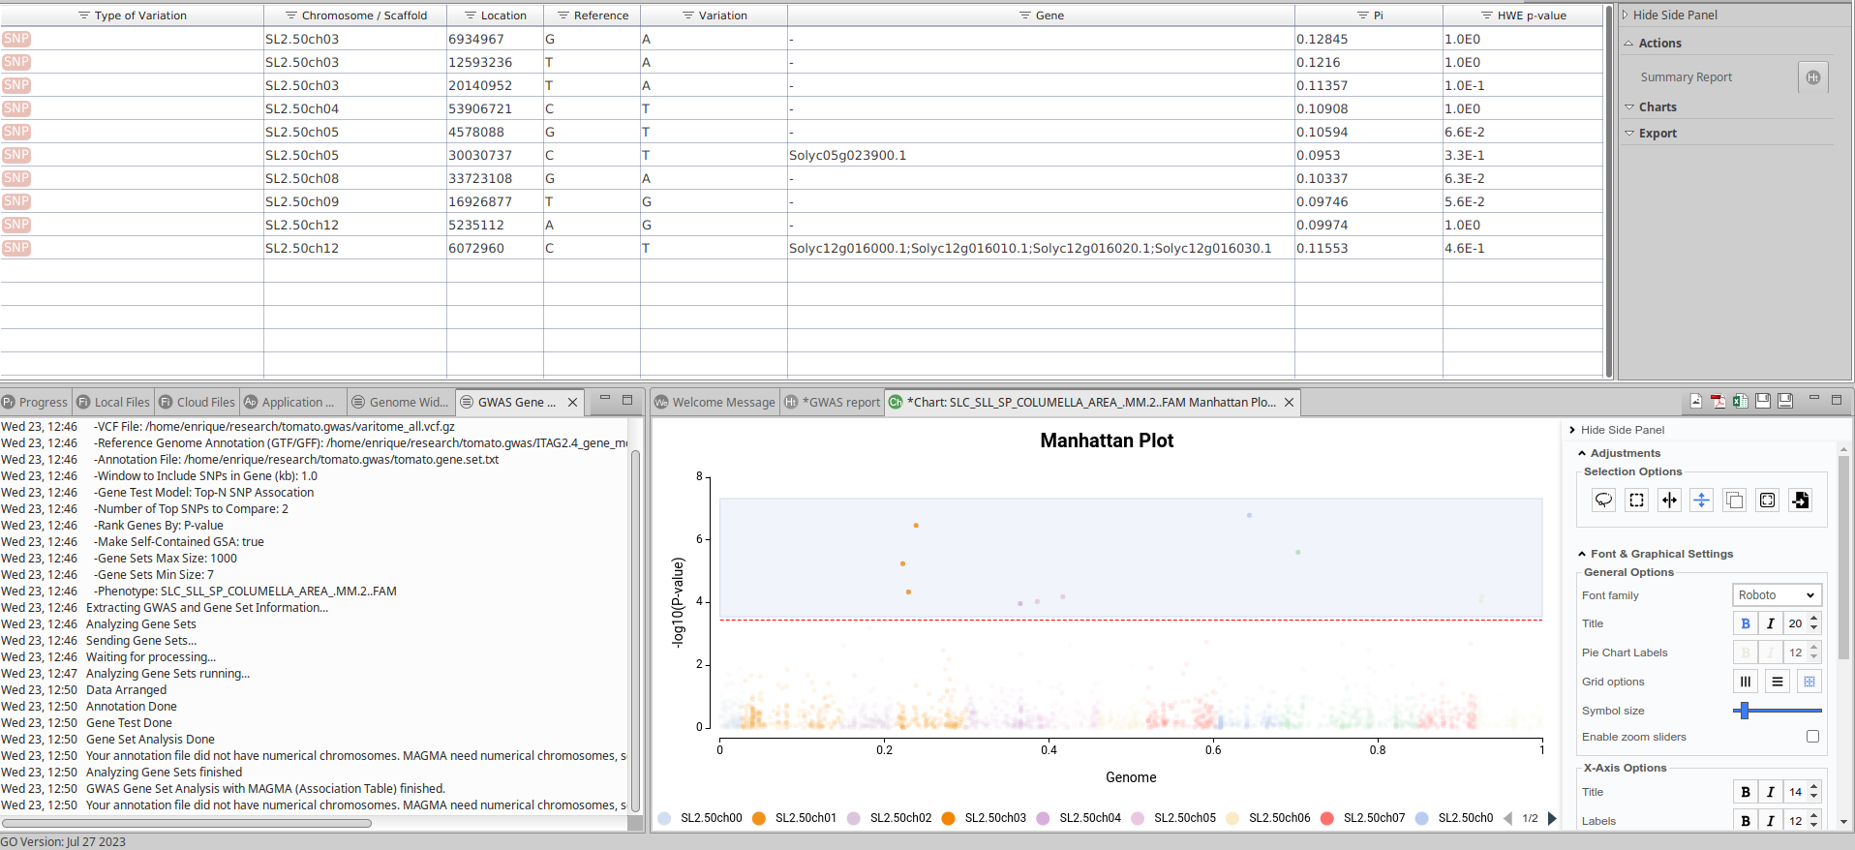This screenshot has height=850, width=1855.
Task: Export chart data to Excel
Action: [x=1740, y=401]
